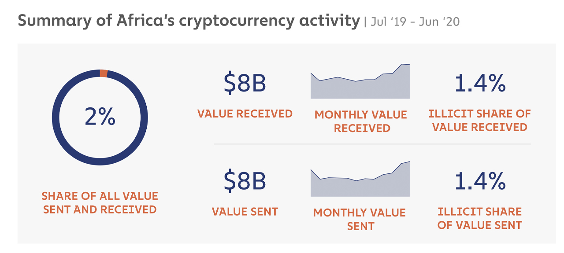
Task: Click the "Illicit Share of Value Received" label
Action: point(479,121)
